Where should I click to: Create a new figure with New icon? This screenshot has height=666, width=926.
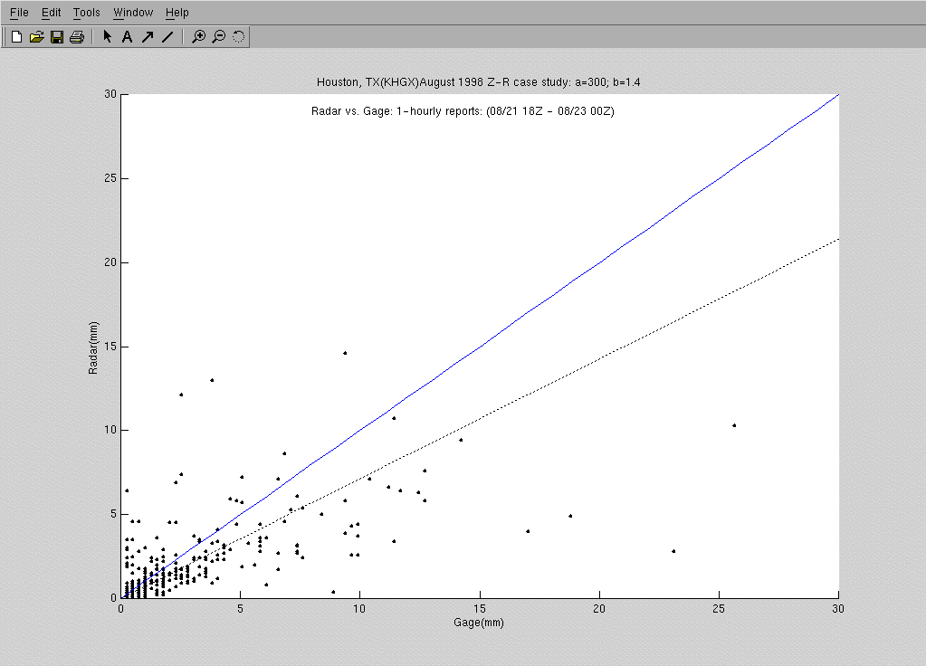[x=16, y=36]
